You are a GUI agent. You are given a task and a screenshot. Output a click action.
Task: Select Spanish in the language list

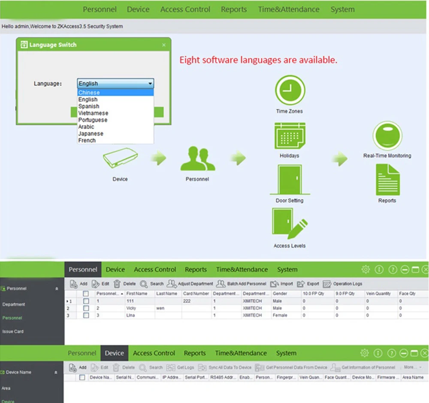(x=115, y=106)
